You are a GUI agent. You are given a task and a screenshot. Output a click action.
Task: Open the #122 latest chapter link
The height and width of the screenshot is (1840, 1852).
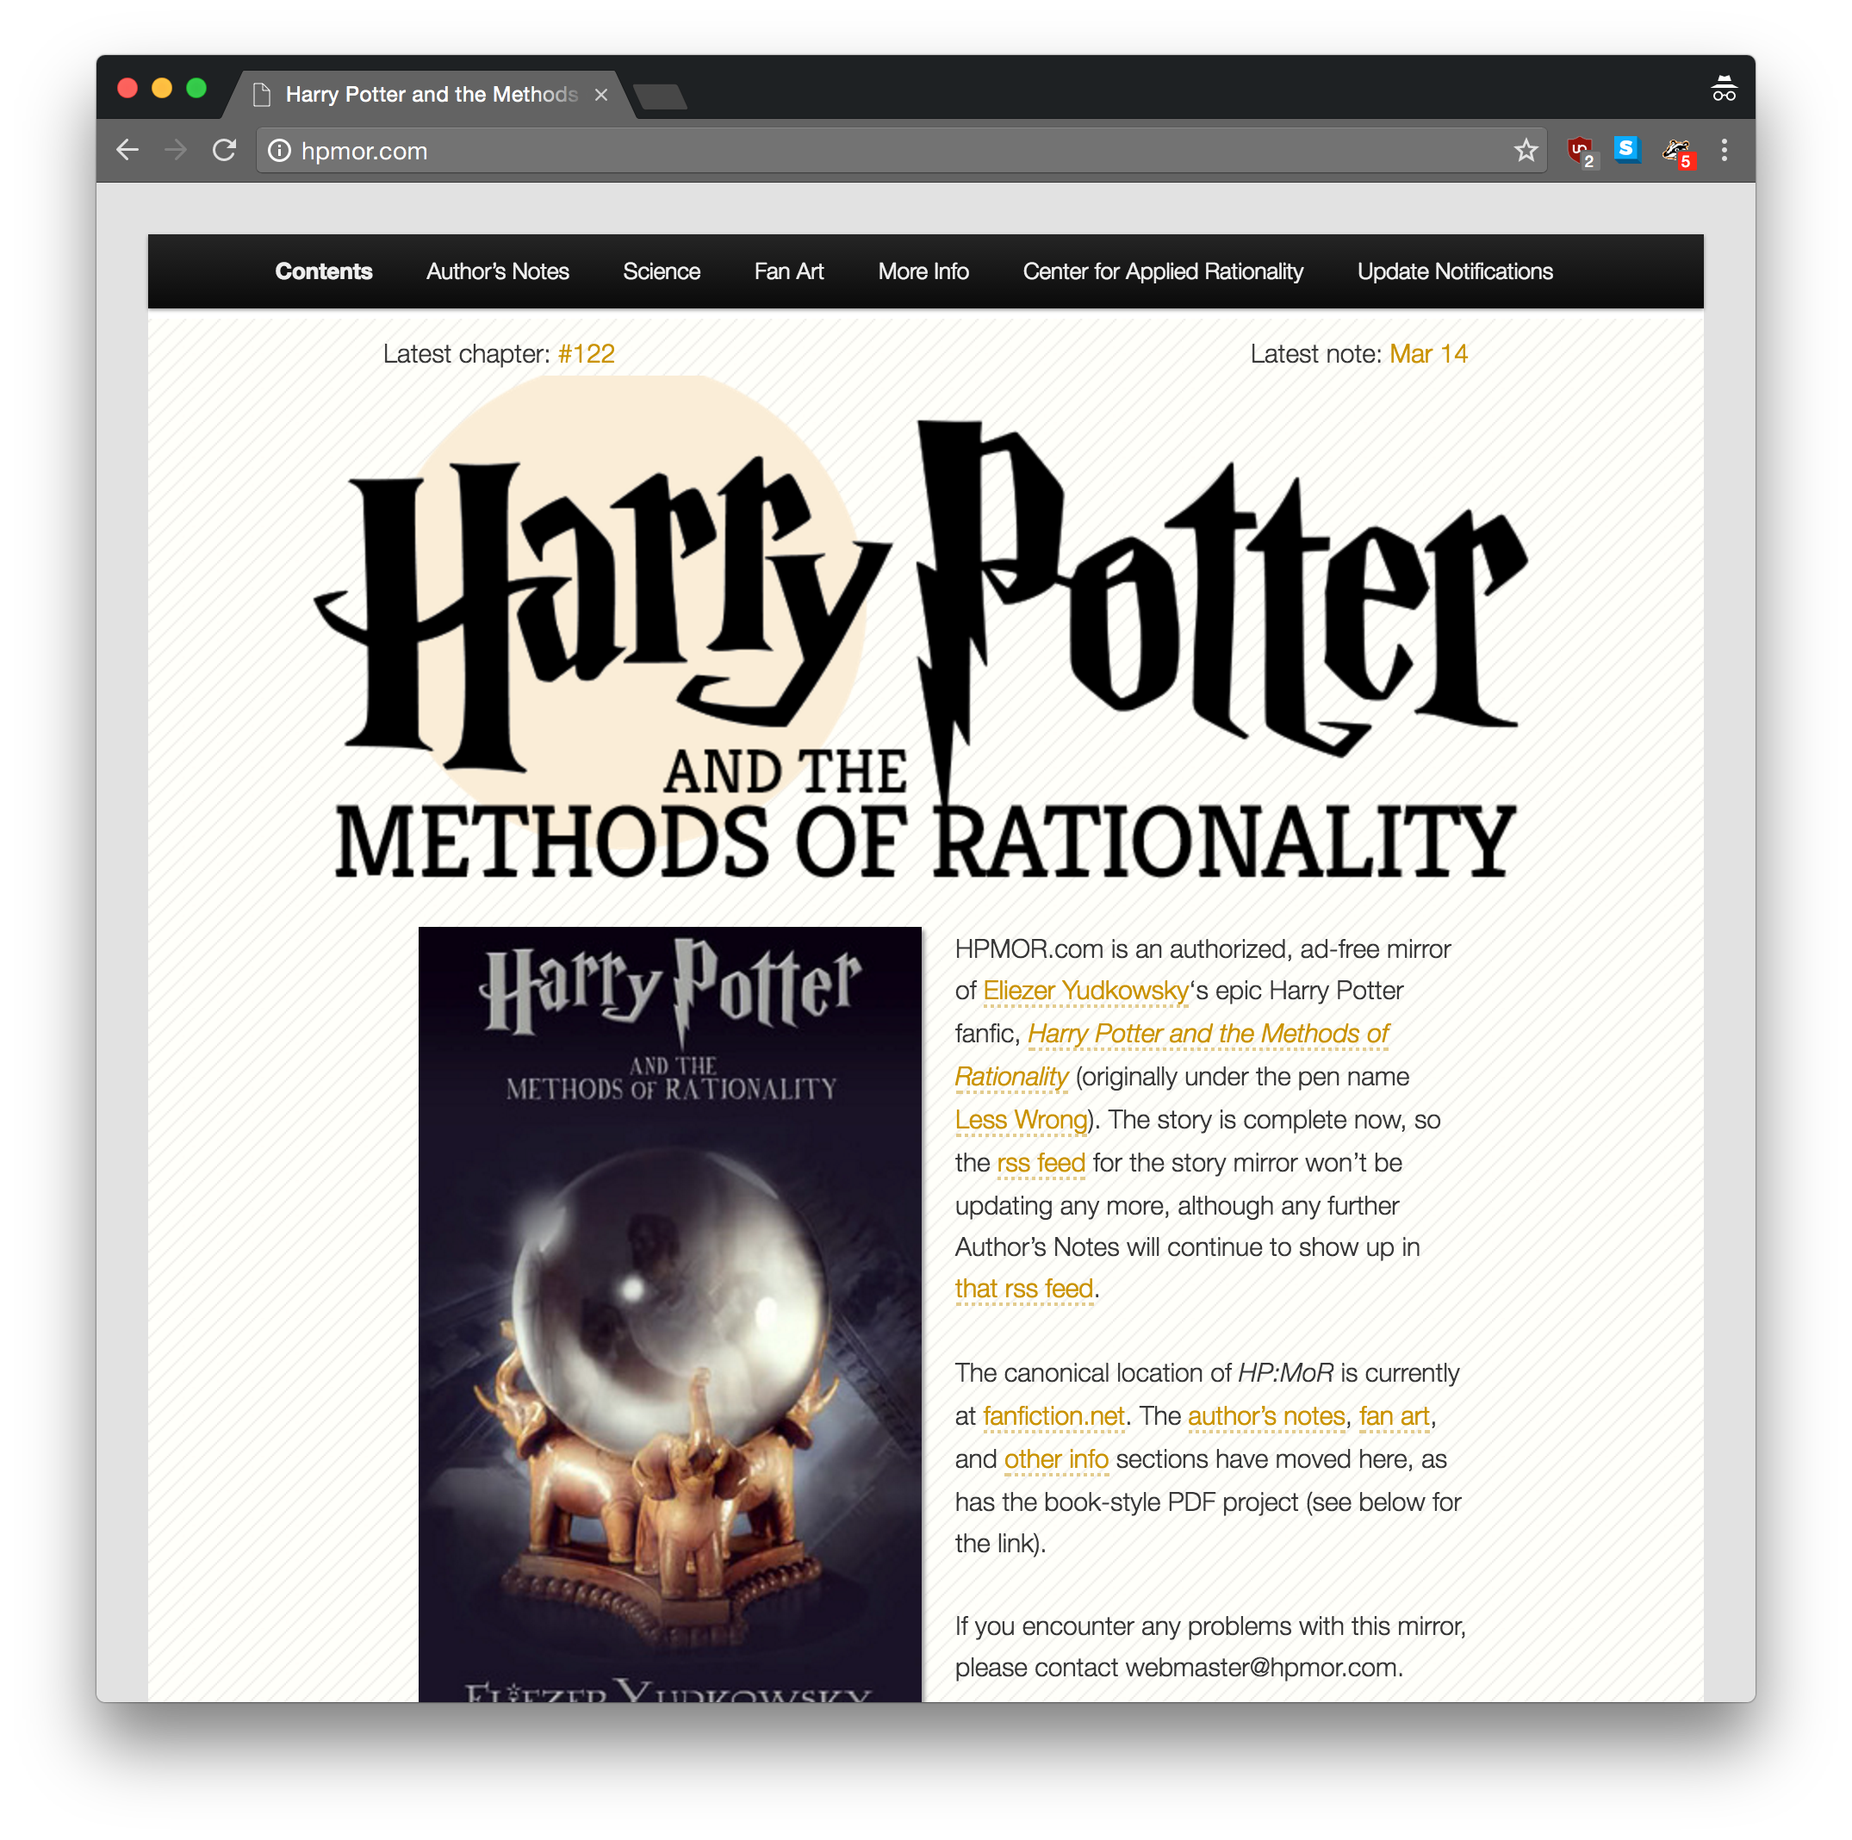pos(587,354)
